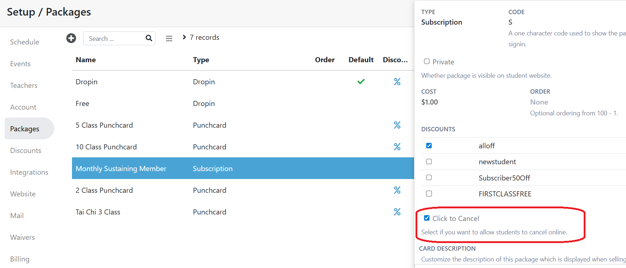Open the Discounts setup section
Viewport: 626px width, 268px height.
point(26,150)
